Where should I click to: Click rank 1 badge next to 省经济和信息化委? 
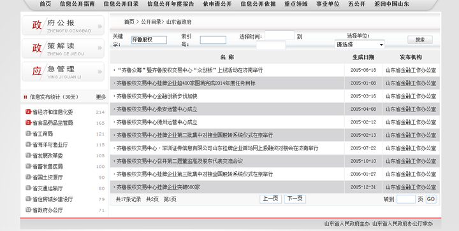pyautogui.click(x=28, y=111)
